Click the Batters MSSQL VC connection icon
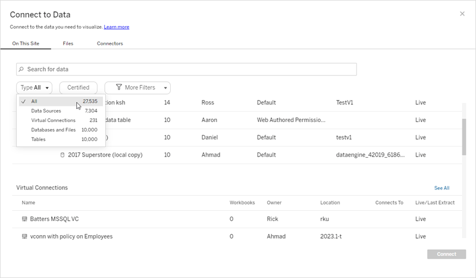 pos(24,219)
